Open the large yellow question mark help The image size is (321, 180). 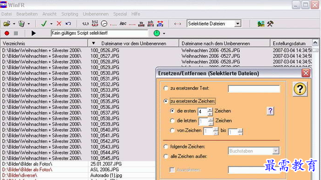pyautogui.click(x=300, y=89)
